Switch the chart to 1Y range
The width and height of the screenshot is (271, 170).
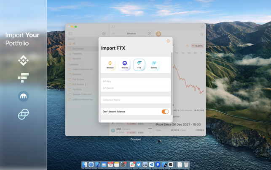[x=201, y=53]
